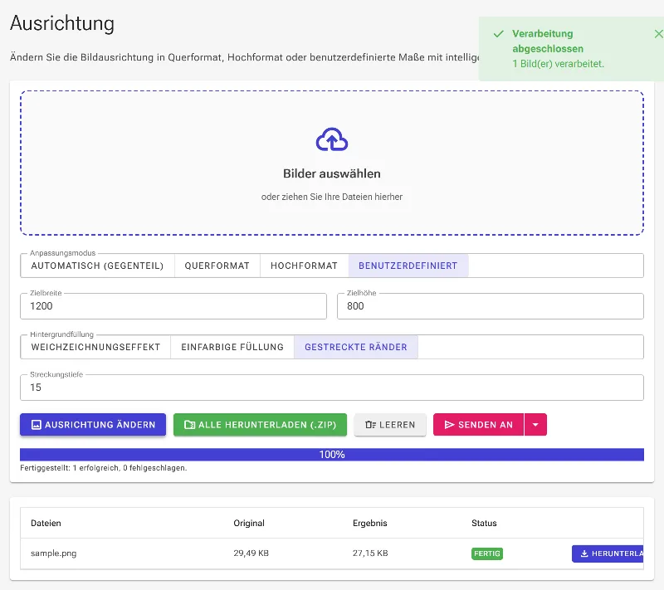Screen dimensions: 664x590
Task: Download sample.png with Herunterladen button
Action: pyautogui.click(x=608, y=553)
